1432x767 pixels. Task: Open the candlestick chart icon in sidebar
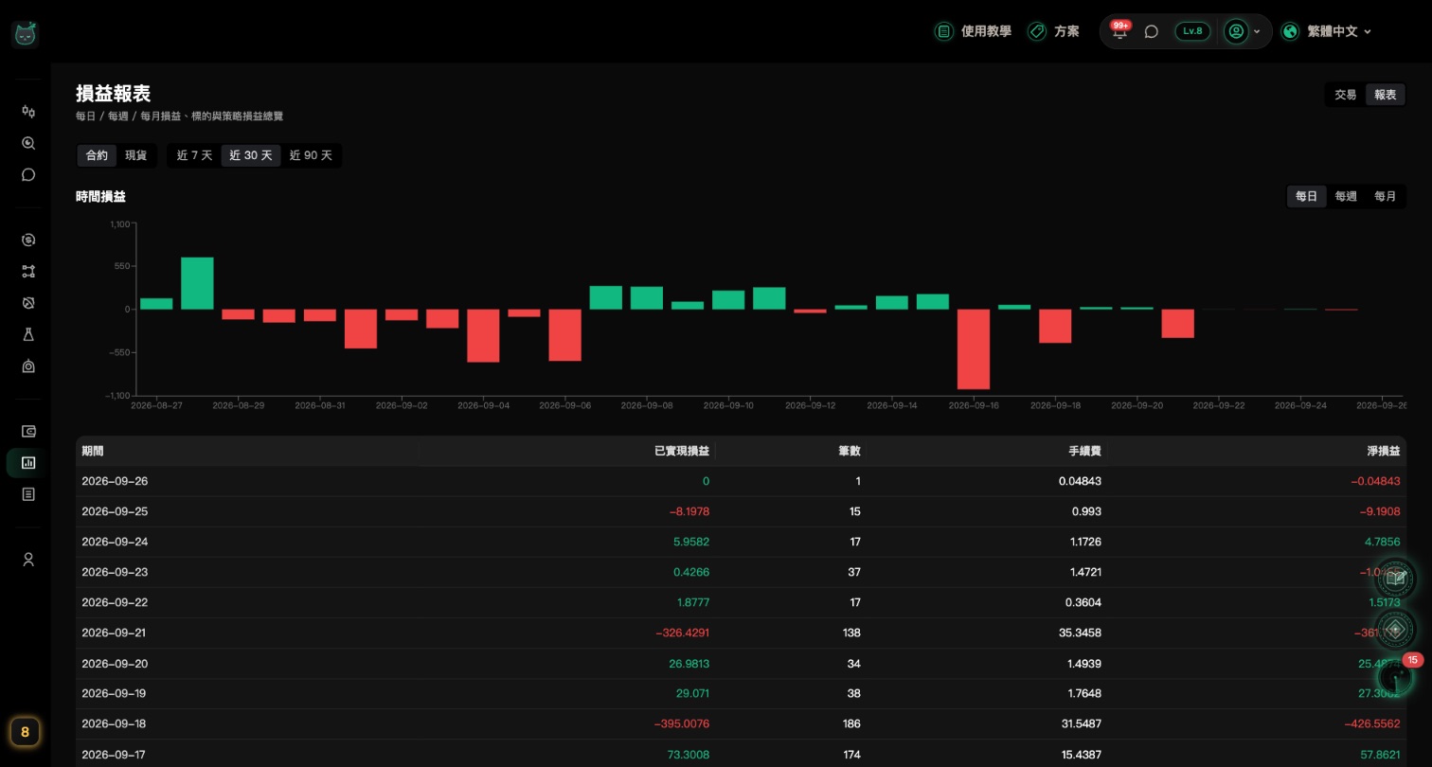coord(28,112)
